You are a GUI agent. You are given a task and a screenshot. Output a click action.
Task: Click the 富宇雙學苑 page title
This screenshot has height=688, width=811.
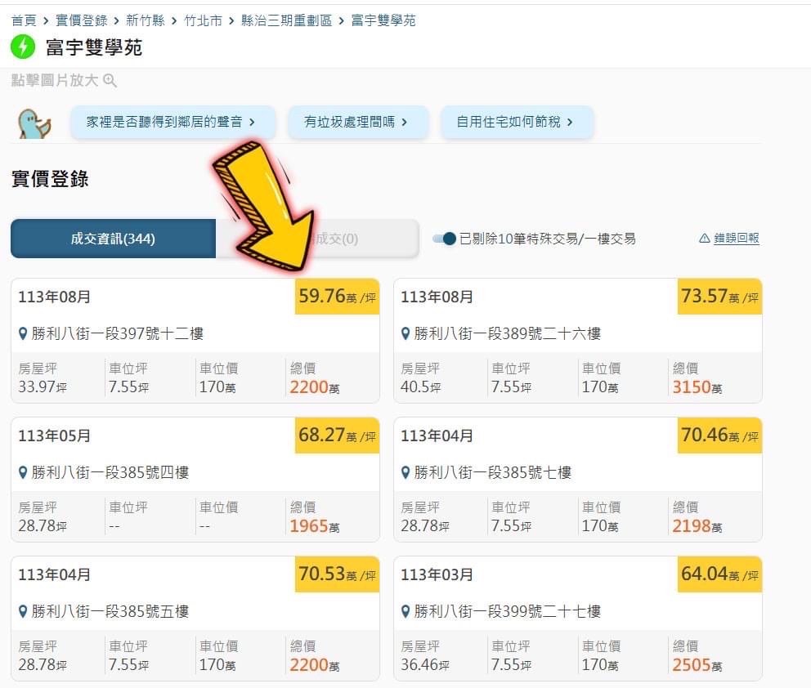pyautogui.click(x=94, y=47)
